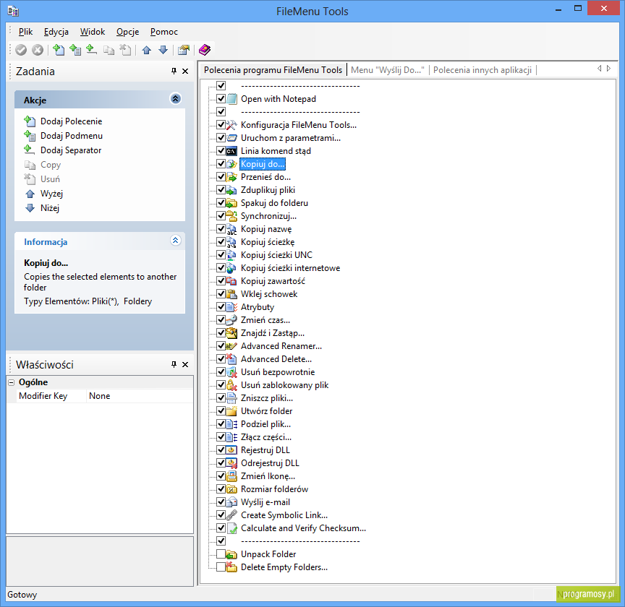Screen dimensions: 625x607
Task: Click the Modifier Key value field None
Action: coord(140,396)
